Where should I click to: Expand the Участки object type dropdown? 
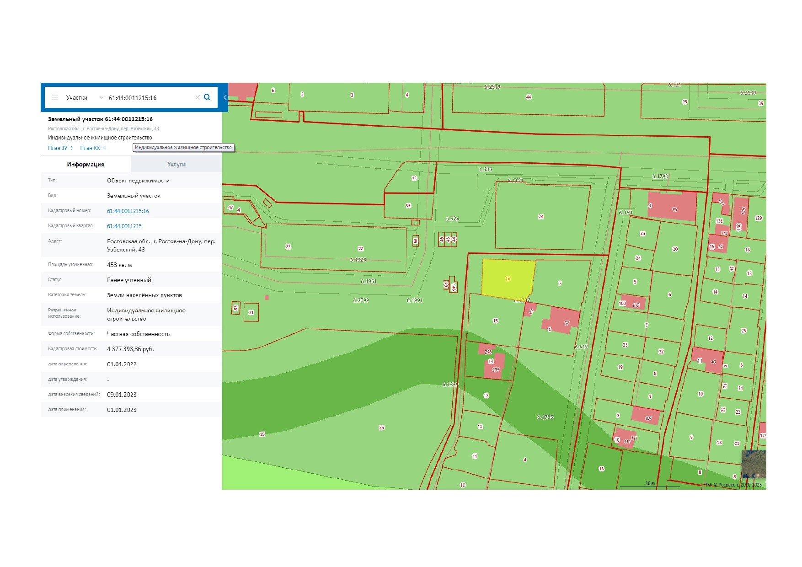point(85,97)
